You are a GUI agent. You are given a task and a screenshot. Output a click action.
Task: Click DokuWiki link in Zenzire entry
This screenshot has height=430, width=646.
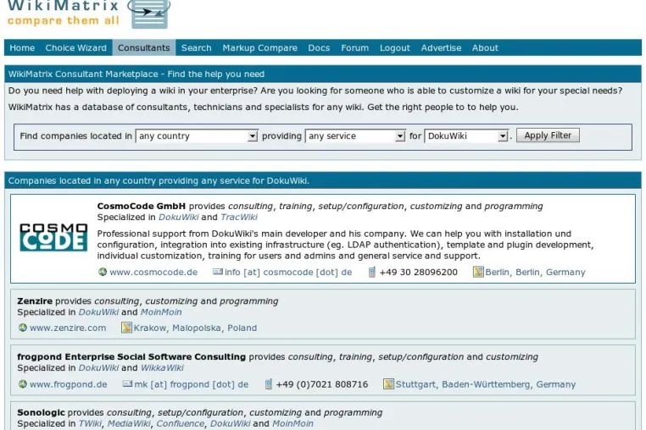click(98, 311)
